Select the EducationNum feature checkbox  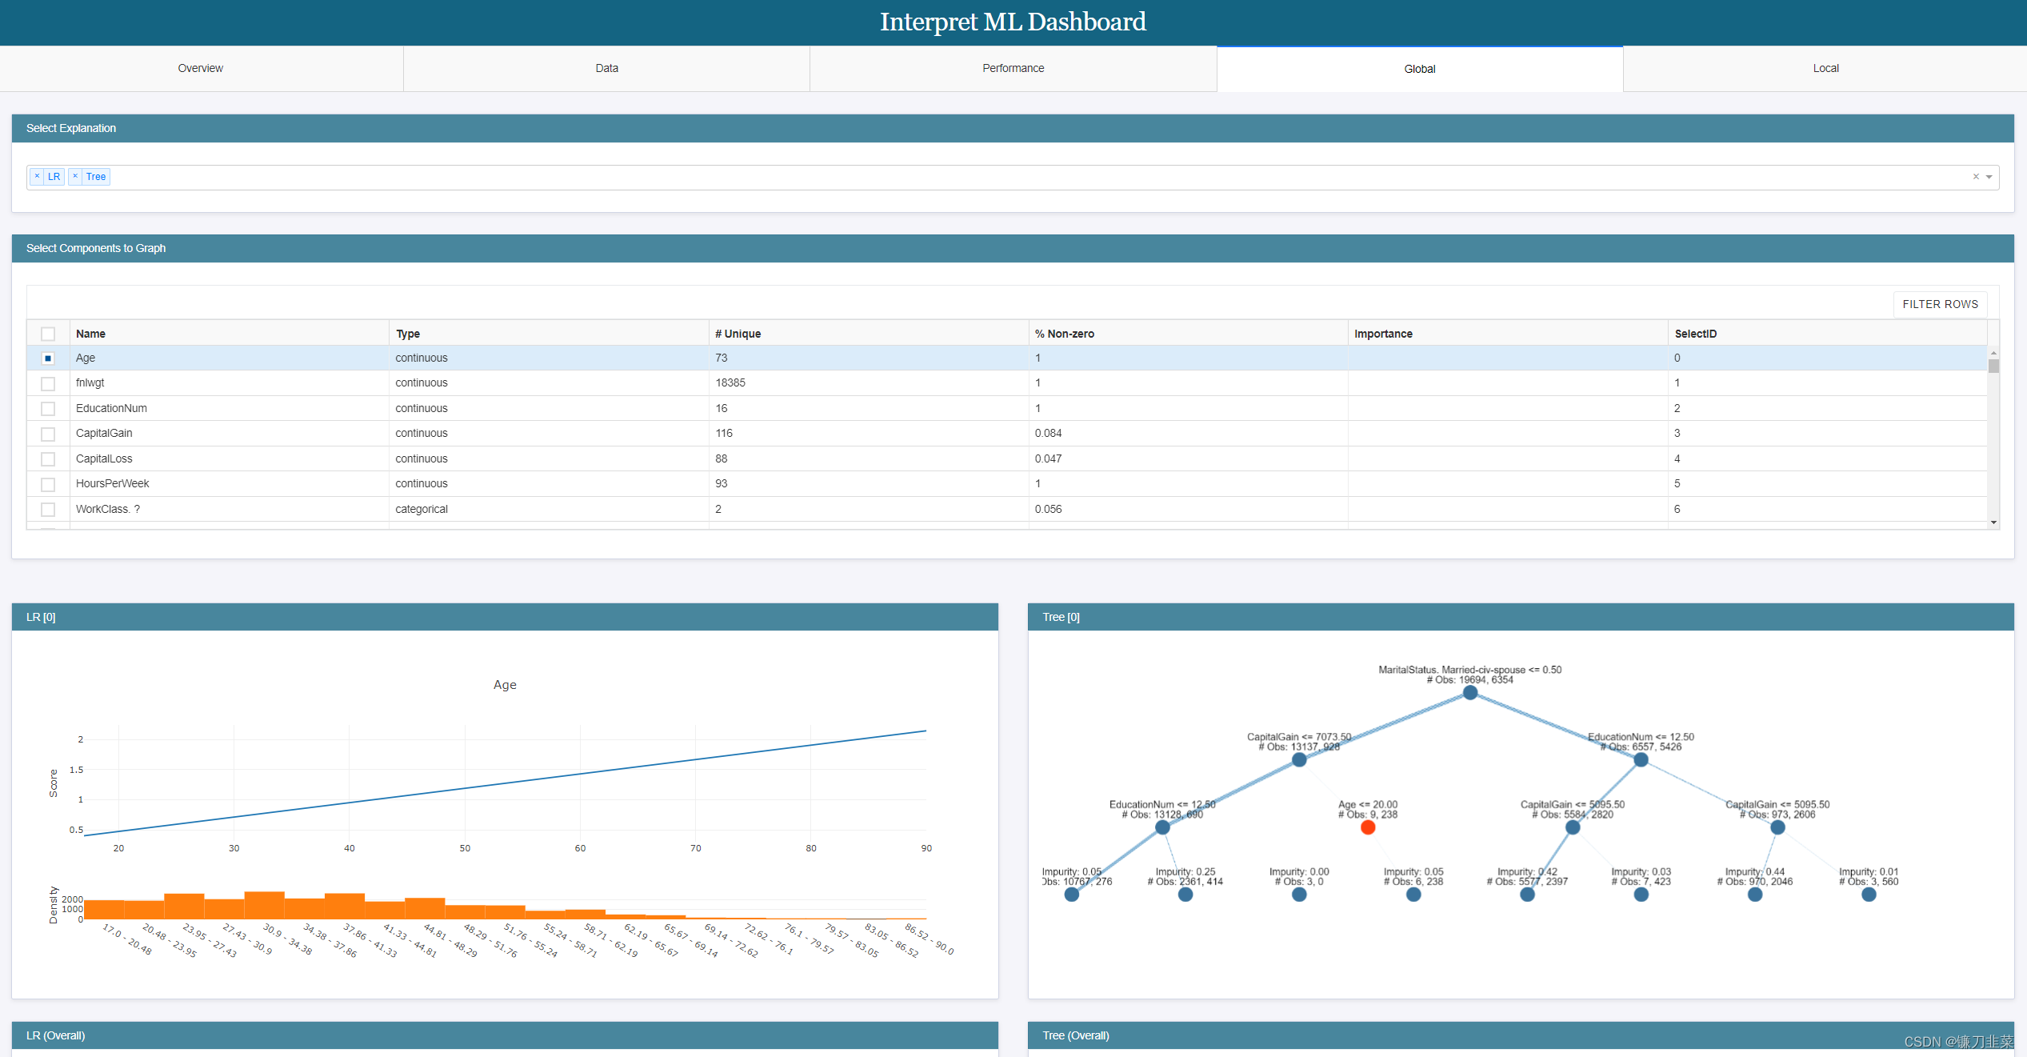(46, 408)
